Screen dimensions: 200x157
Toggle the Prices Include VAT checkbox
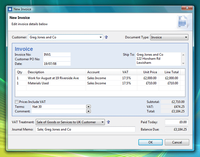17,102
